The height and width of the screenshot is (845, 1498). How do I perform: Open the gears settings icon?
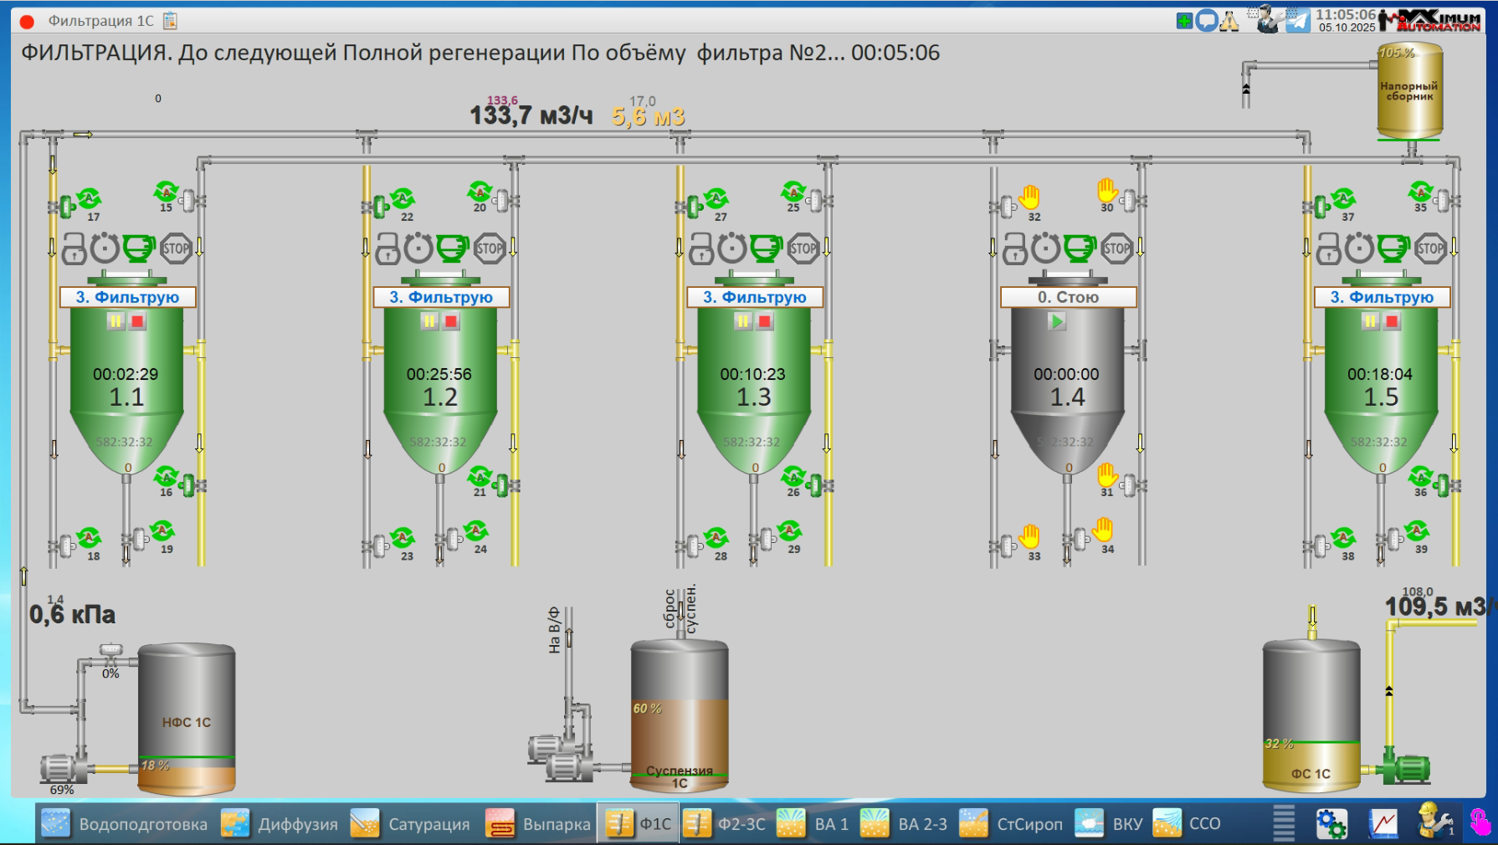(x=1331, y=823)
